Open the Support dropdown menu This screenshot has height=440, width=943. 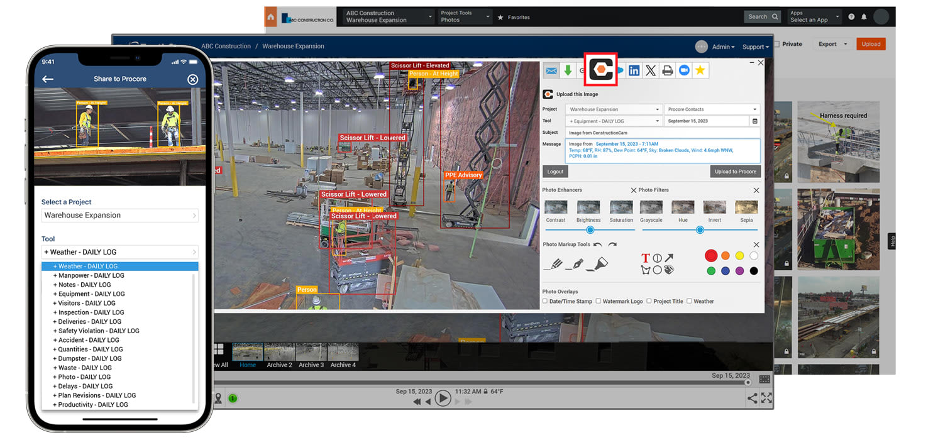click(x=755, y=47)
